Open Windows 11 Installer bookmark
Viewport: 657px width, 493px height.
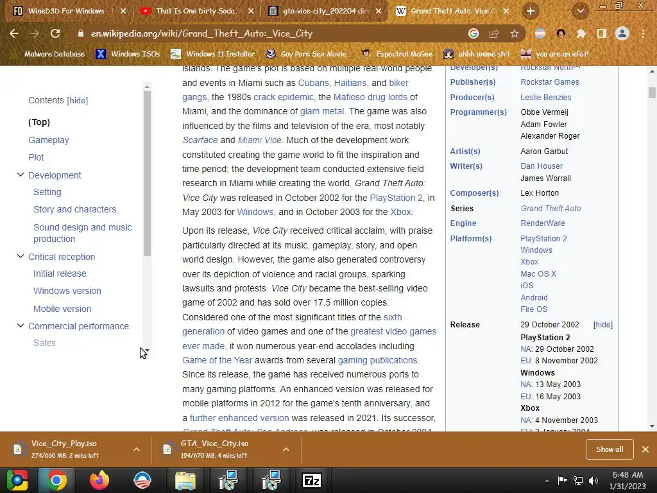(x=213, y=54)
